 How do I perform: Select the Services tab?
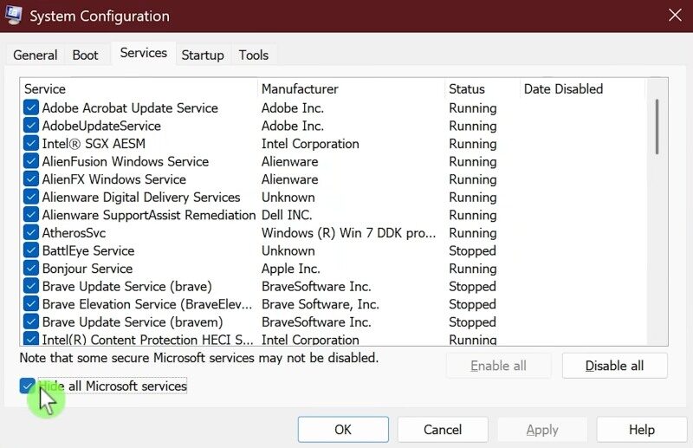coord(144,53)
